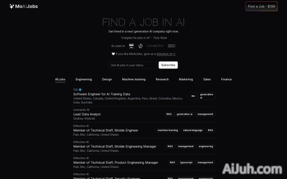Select the Finance tab
Image resolution: width=287 pixels, height=179 pixels.
click(226, 79)
